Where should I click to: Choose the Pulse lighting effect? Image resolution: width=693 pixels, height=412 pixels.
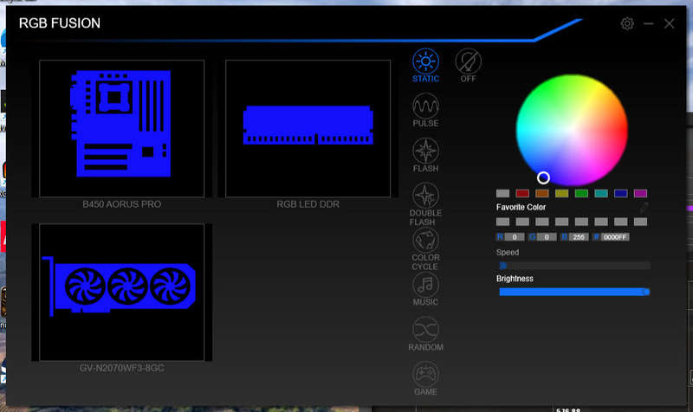click(x=425, y=106)
